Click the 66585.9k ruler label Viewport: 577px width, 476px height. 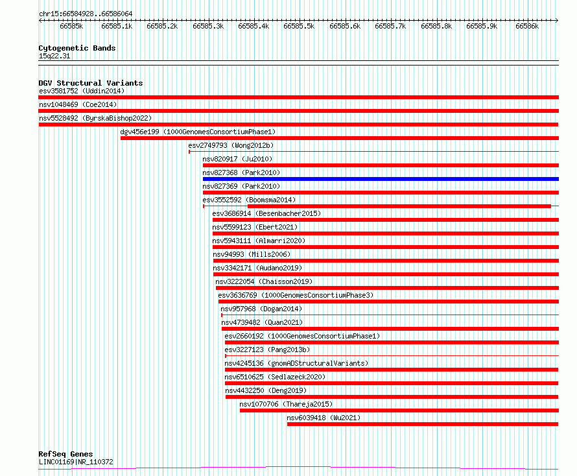[x=482, y=27]
